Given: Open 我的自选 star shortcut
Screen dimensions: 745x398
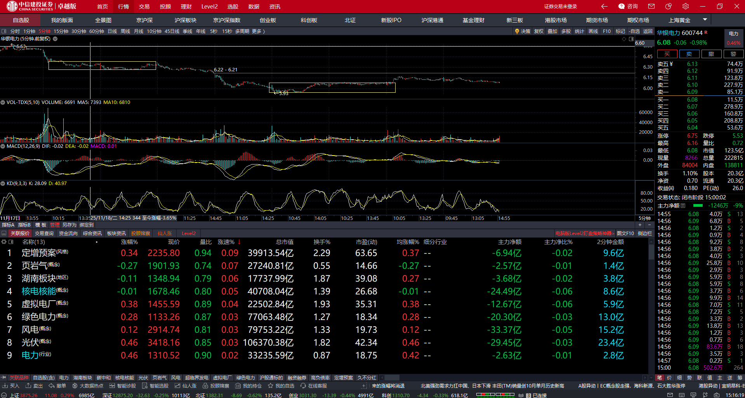Looking at the screenshot, I should point(271,386).
